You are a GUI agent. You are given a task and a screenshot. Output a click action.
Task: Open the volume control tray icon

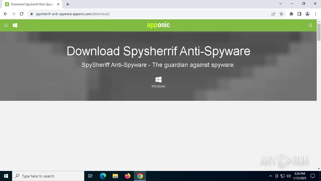coord(289,176)
